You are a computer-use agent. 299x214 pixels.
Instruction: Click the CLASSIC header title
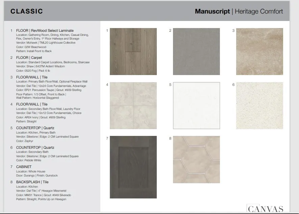coord(26,11)
